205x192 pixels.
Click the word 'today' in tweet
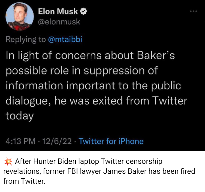20,116
